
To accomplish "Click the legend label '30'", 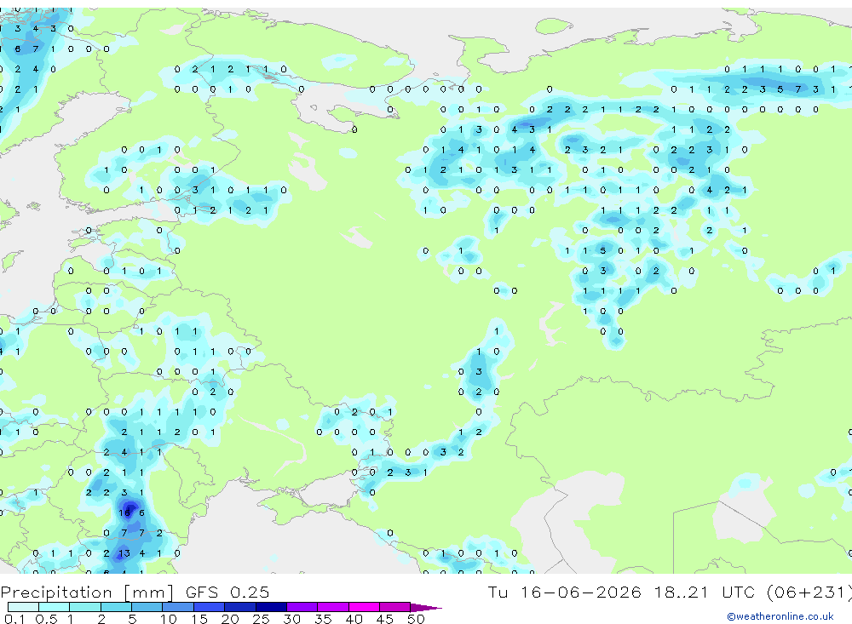I will (x=292, y=619).
